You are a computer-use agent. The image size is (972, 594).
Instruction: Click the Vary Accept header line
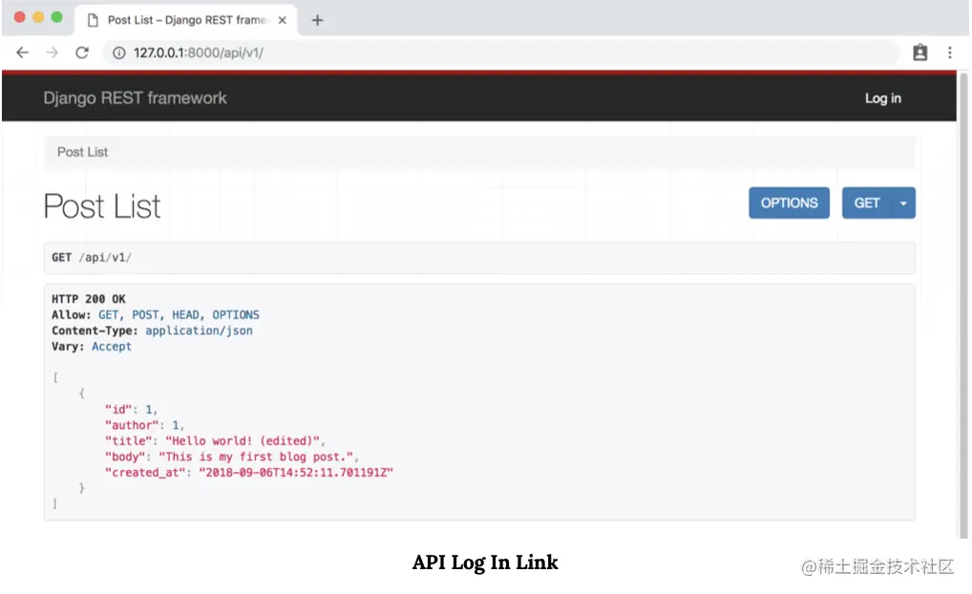pos(92,347)
